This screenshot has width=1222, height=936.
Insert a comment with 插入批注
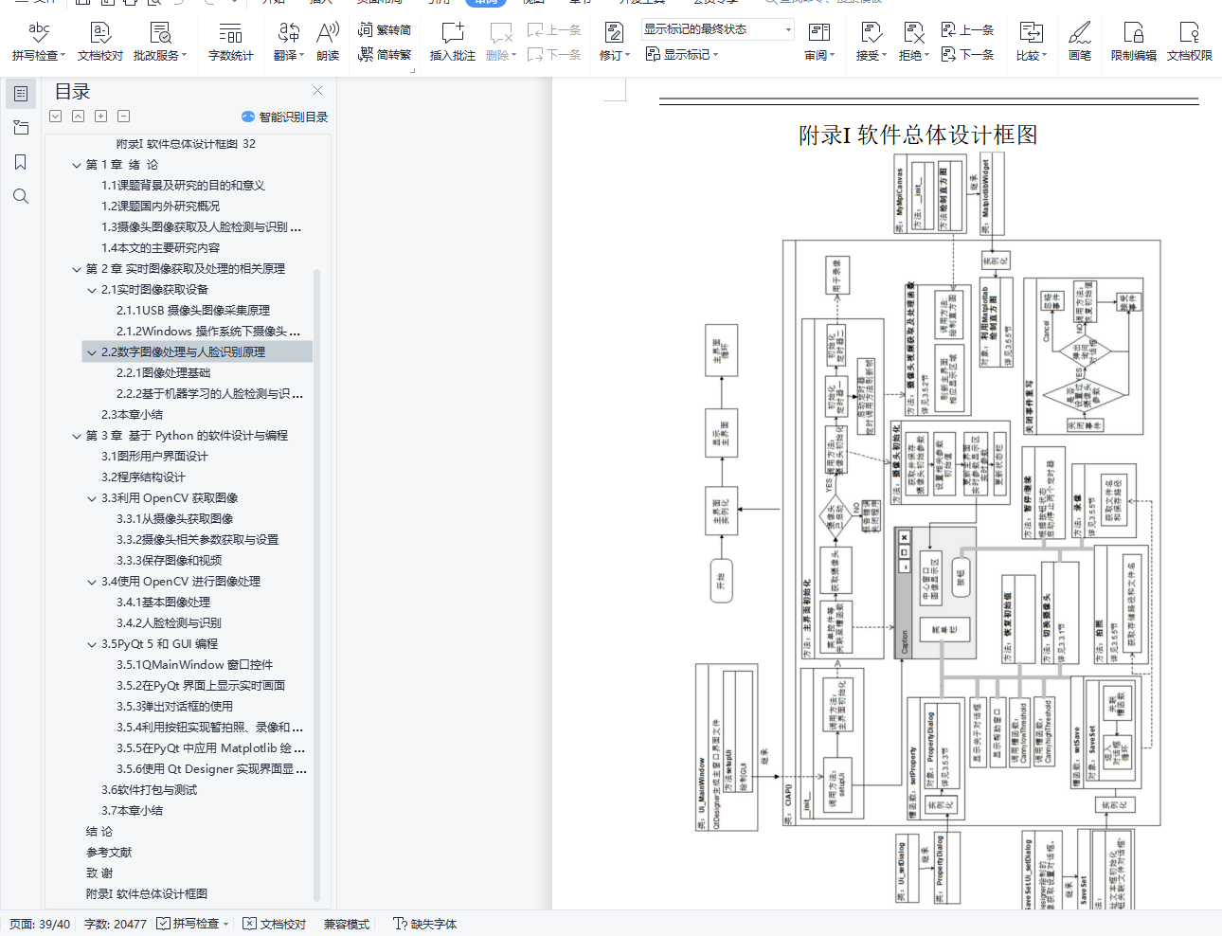[x=453, y=43]
